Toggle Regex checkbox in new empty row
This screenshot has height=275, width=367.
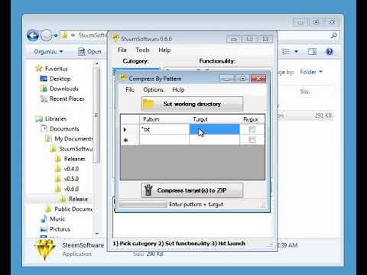pos(252,140)
